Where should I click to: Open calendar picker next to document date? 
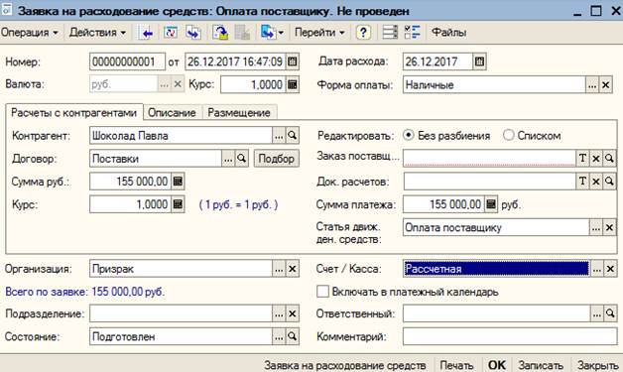click(x=293, y=62)
